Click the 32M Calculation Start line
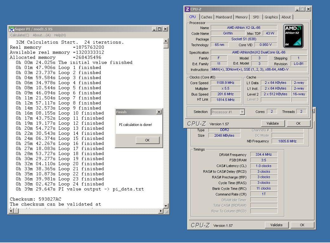330x243 pixels. 70,42
